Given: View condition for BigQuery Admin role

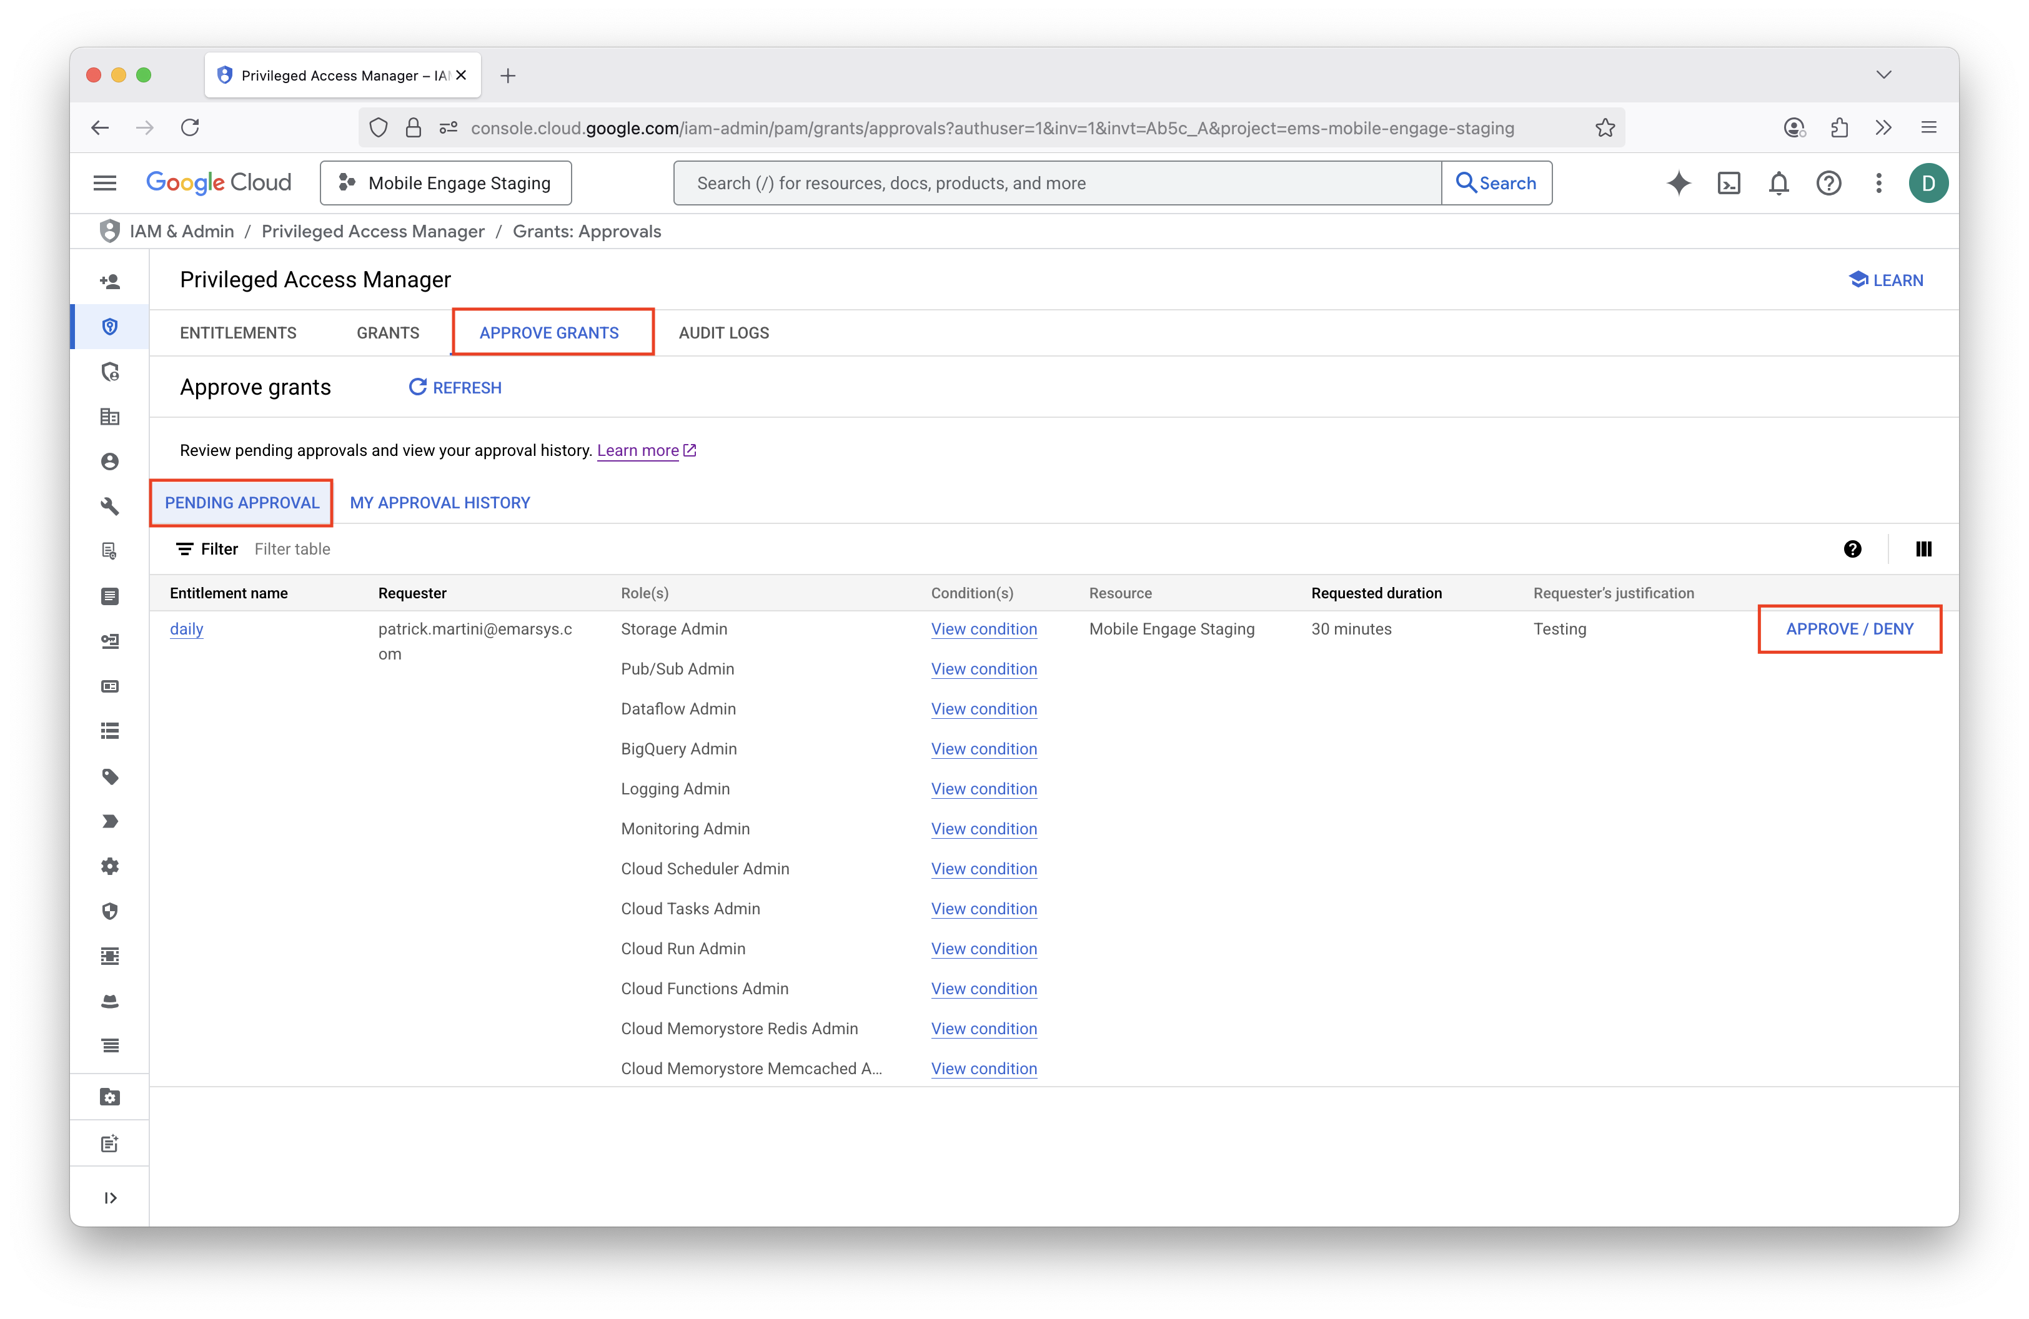Looking at the screenshot, I should click(x=984, y=749).
